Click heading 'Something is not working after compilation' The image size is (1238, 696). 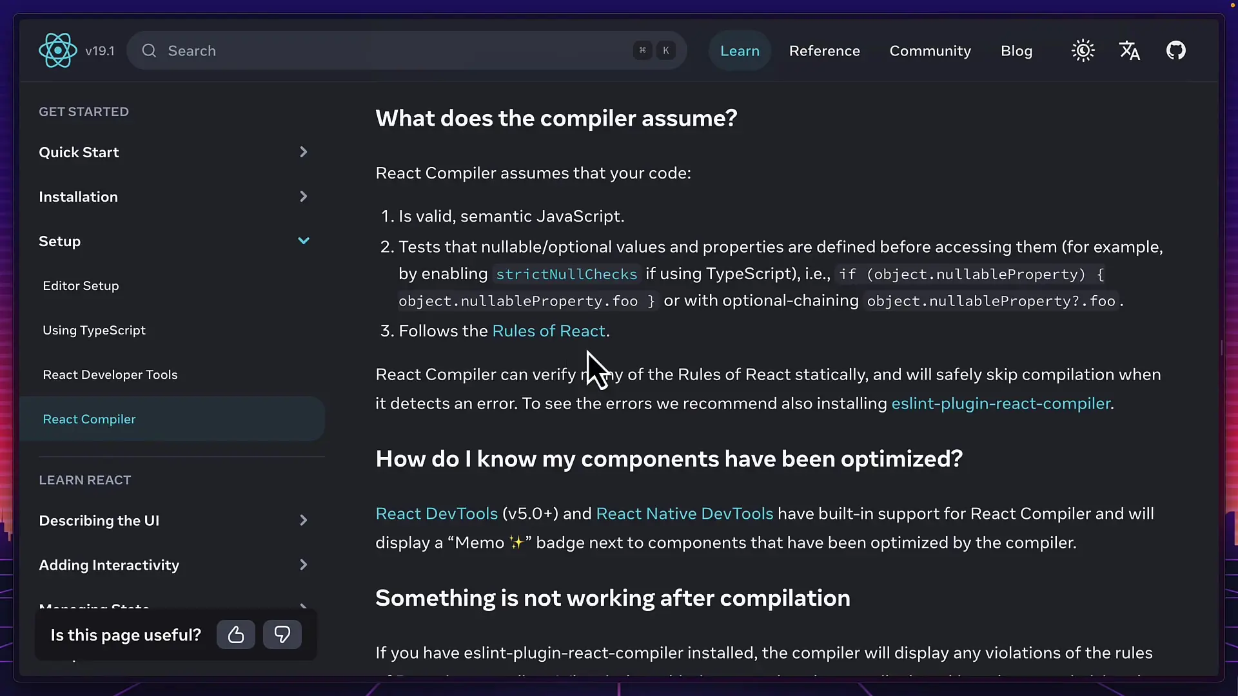pos(613,598)
